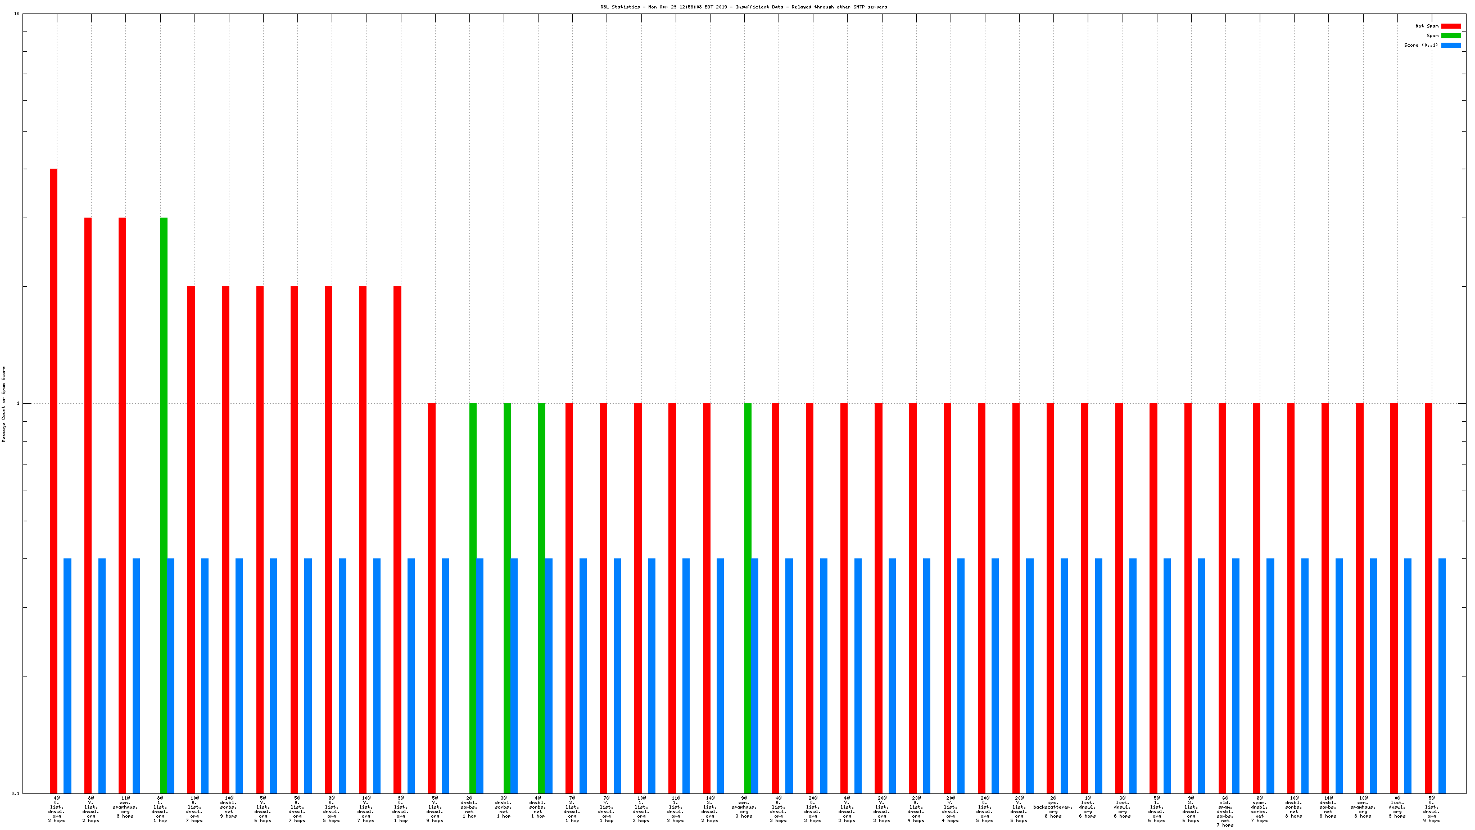Screen dimensions: 1475x830
Task: Click the first x-axis label, 2 hops
Action: (x=57, y=809)
